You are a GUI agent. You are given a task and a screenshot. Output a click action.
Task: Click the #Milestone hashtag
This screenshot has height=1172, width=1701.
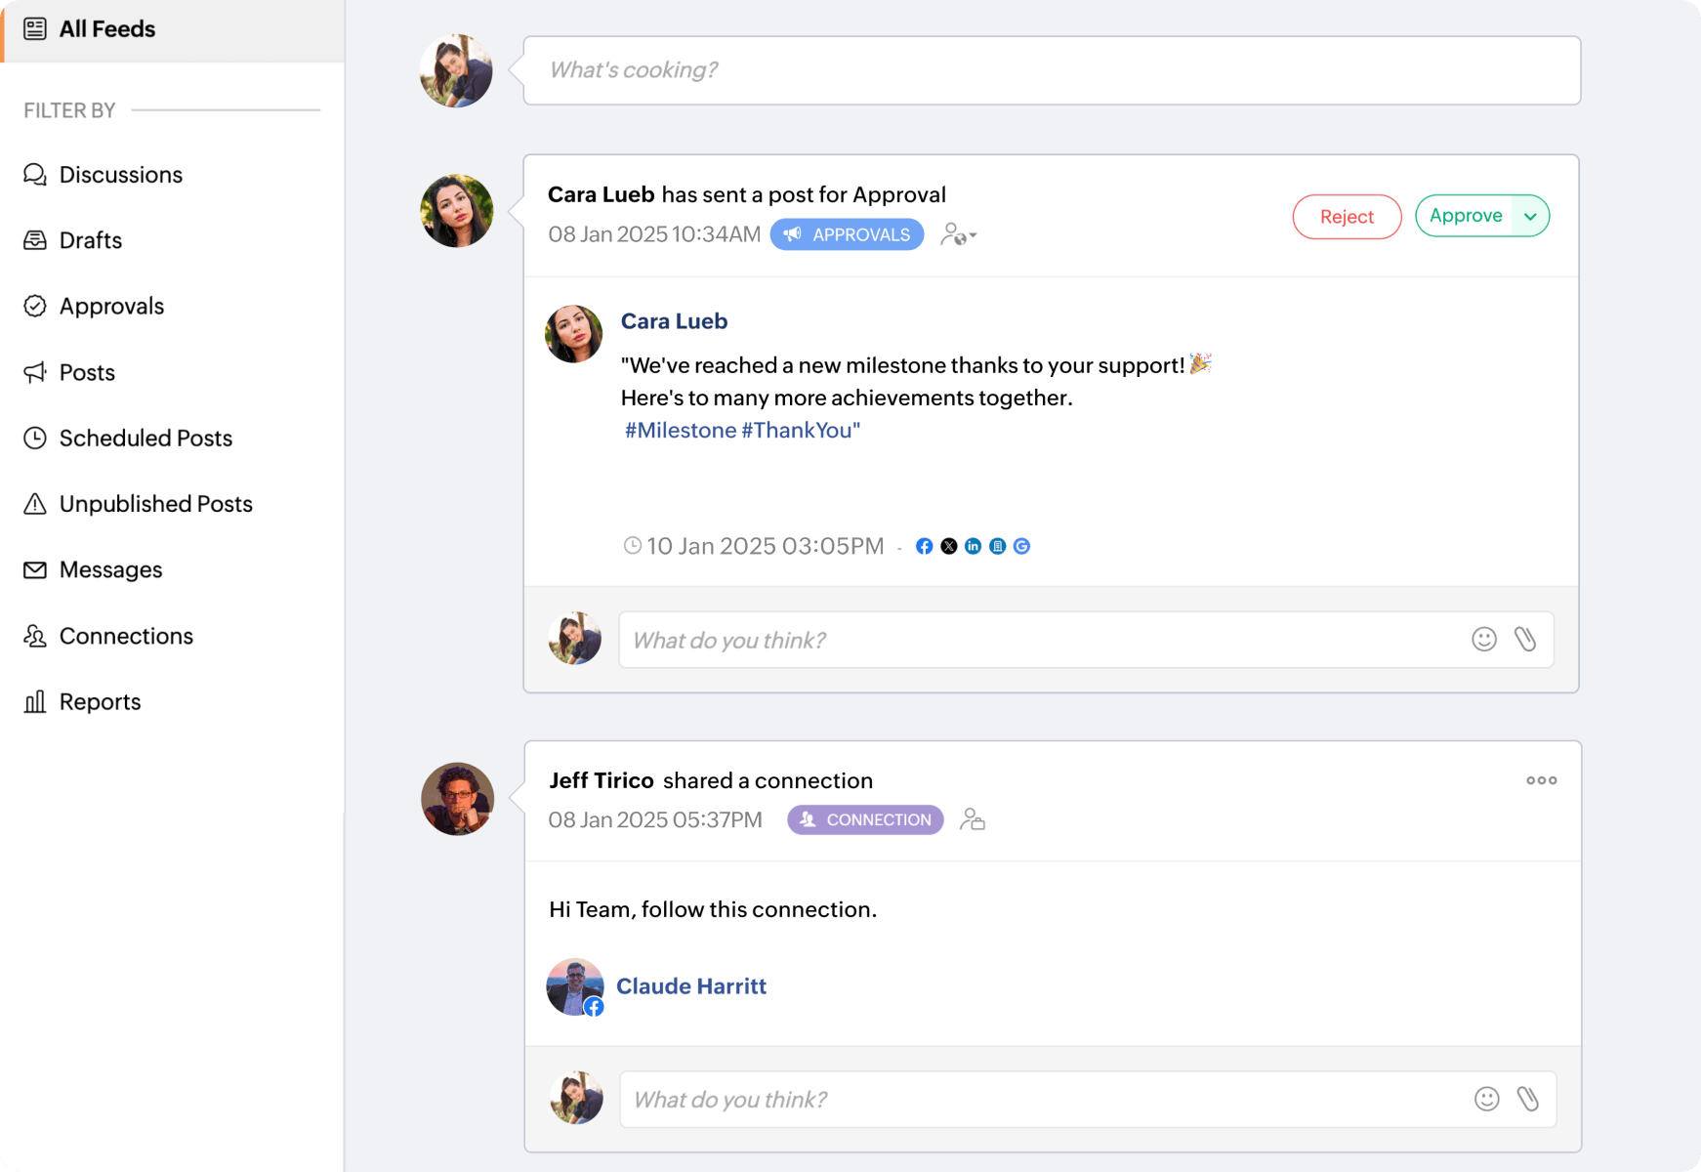(681, 431)
